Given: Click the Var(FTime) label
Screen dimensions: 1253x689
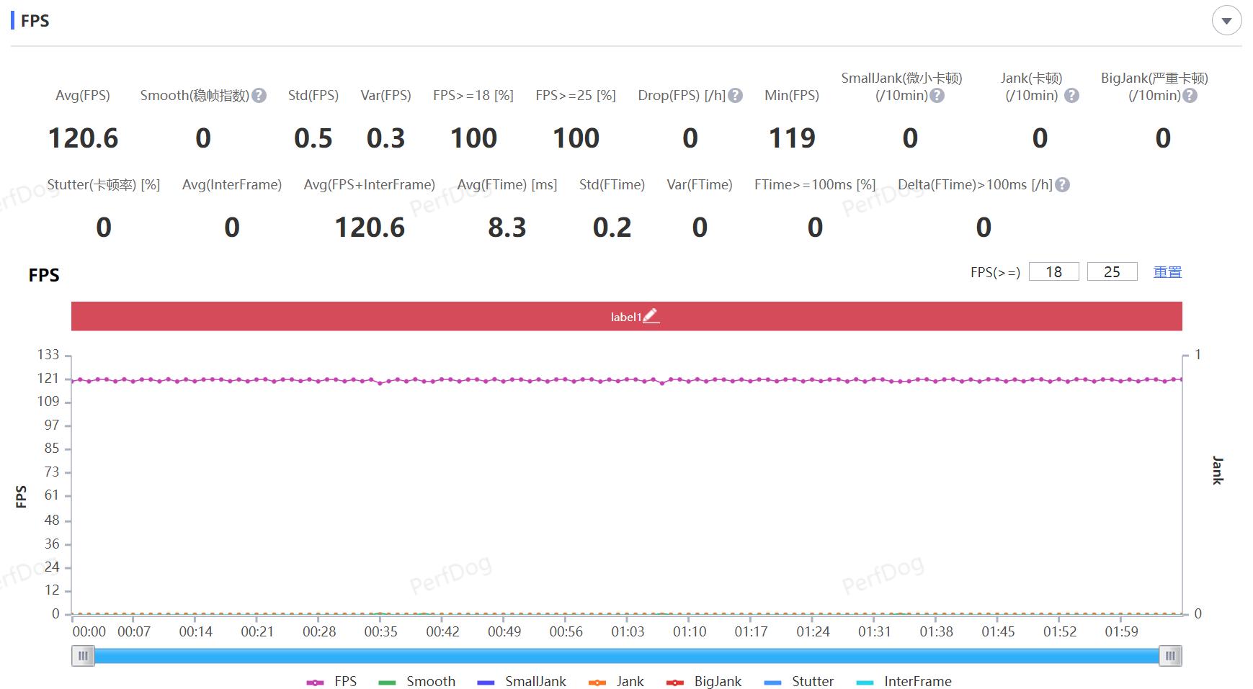Looking at the screenshot, I should tap(700, 185).
